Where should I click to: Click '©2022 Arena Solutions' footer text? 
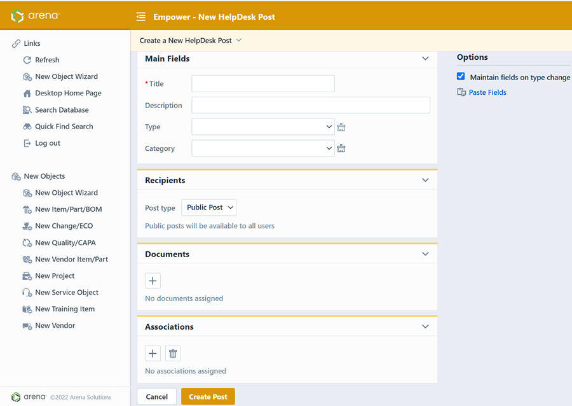(81, 397)
